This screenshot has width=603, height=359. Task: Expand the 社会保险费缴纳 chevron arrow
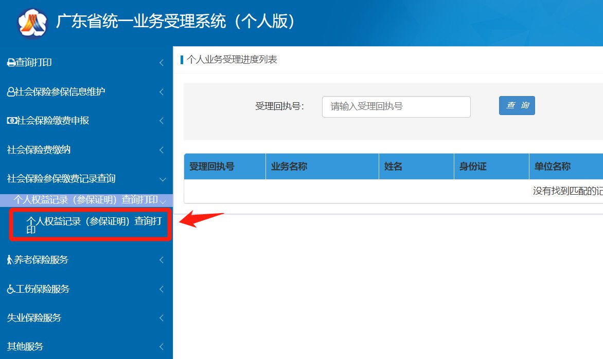(x=162, y=150)
